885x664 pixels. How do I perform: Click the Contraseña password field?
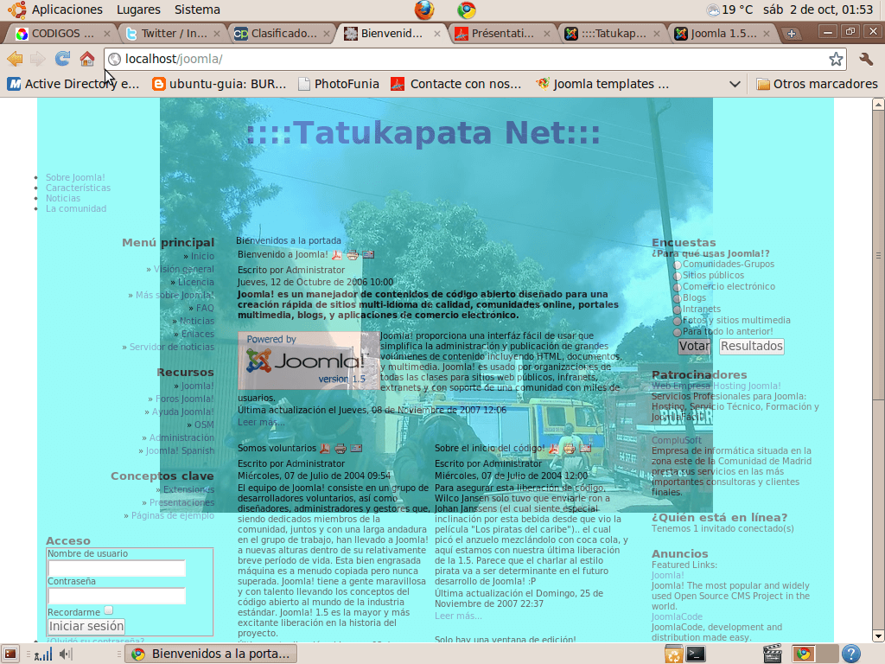click(x=117, y=597)
